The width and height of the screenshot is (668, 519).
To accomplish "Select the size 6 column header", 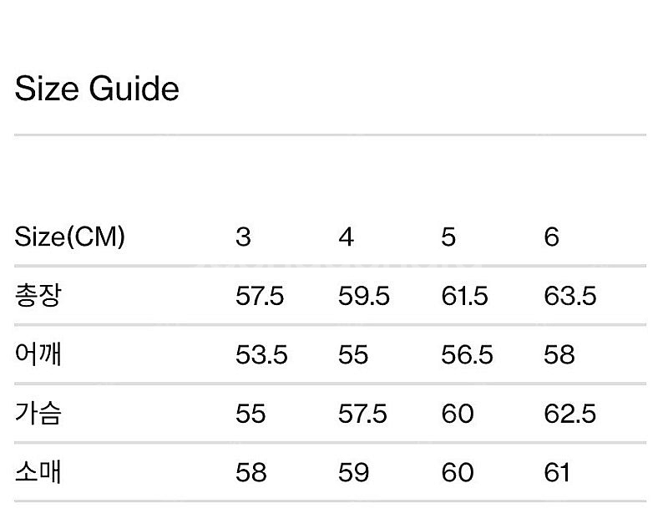I will point(551,237).
